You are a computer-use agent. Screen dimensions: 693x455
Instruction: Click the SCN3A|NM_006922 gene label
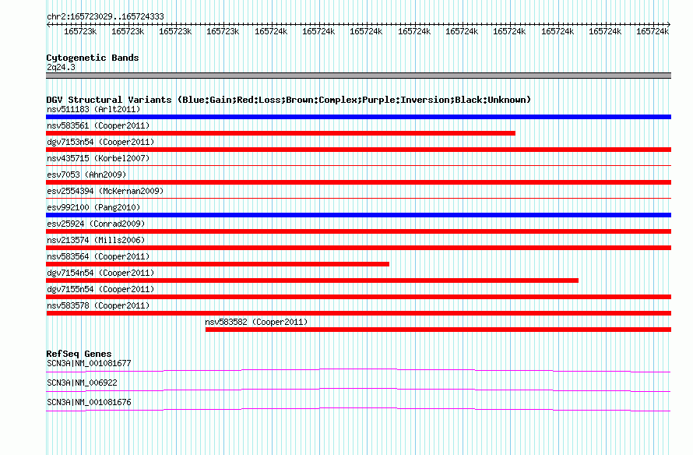[x=82, y=383]
